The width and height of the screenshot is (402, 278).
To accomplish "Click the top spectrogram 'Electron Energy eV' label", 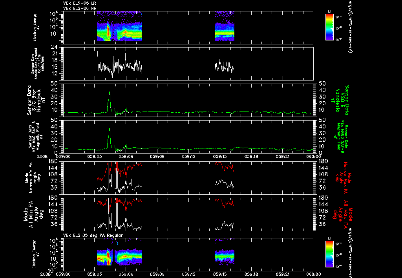I will [36, 27].
